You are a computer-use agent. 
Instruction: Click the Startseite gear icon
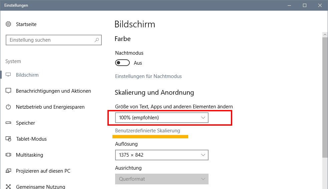coord(9,24)
